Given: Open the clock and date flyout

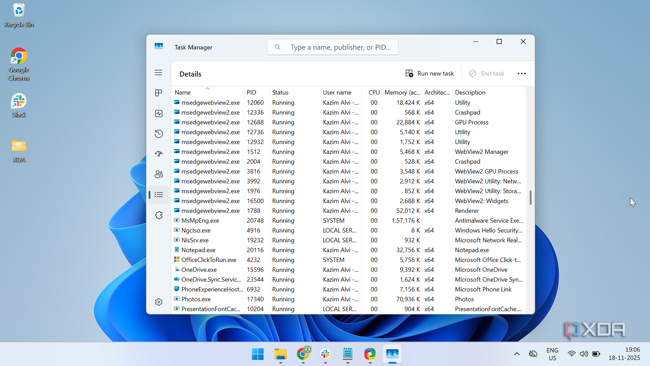Looking at the screenshot, I should click(x=624, y=354).
